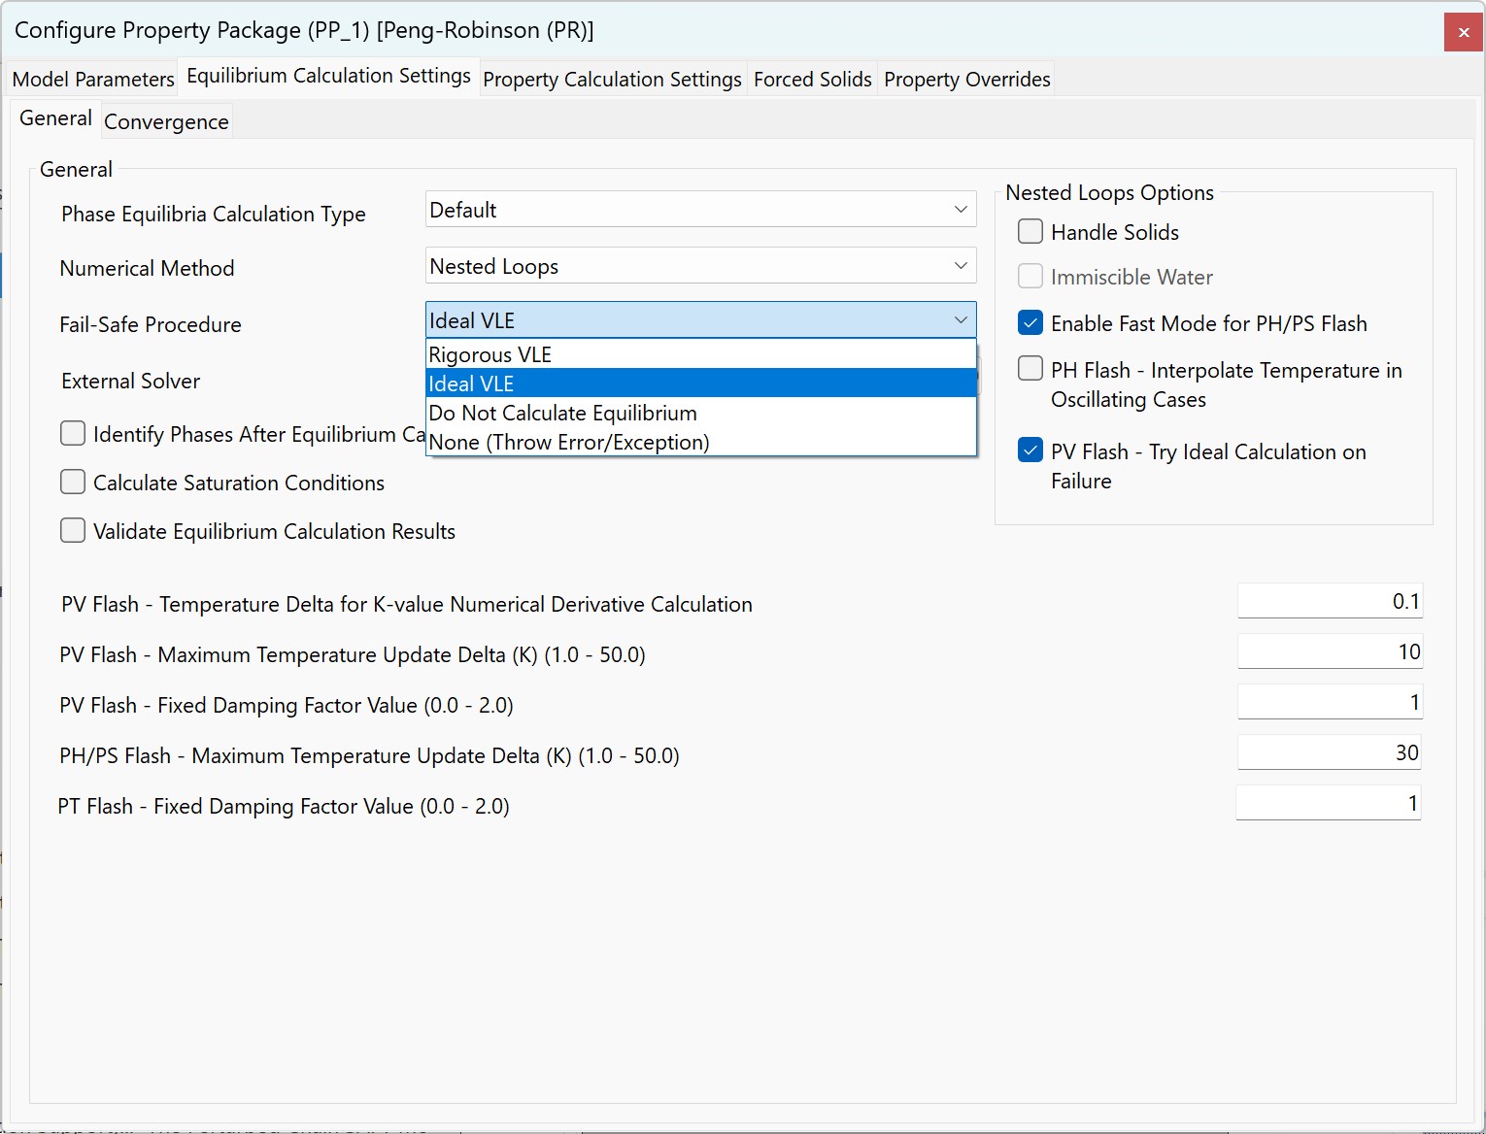Uncheck PV Flash - Try Ideal Calculation on Failure
Image resolution: width=1486 pixels, height=1134 pixels.
1030,450
